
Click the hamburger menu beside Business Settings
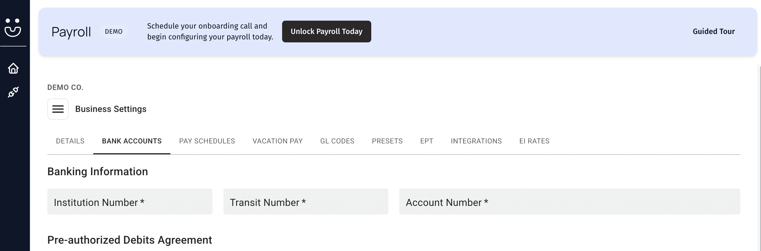[58, 109]
